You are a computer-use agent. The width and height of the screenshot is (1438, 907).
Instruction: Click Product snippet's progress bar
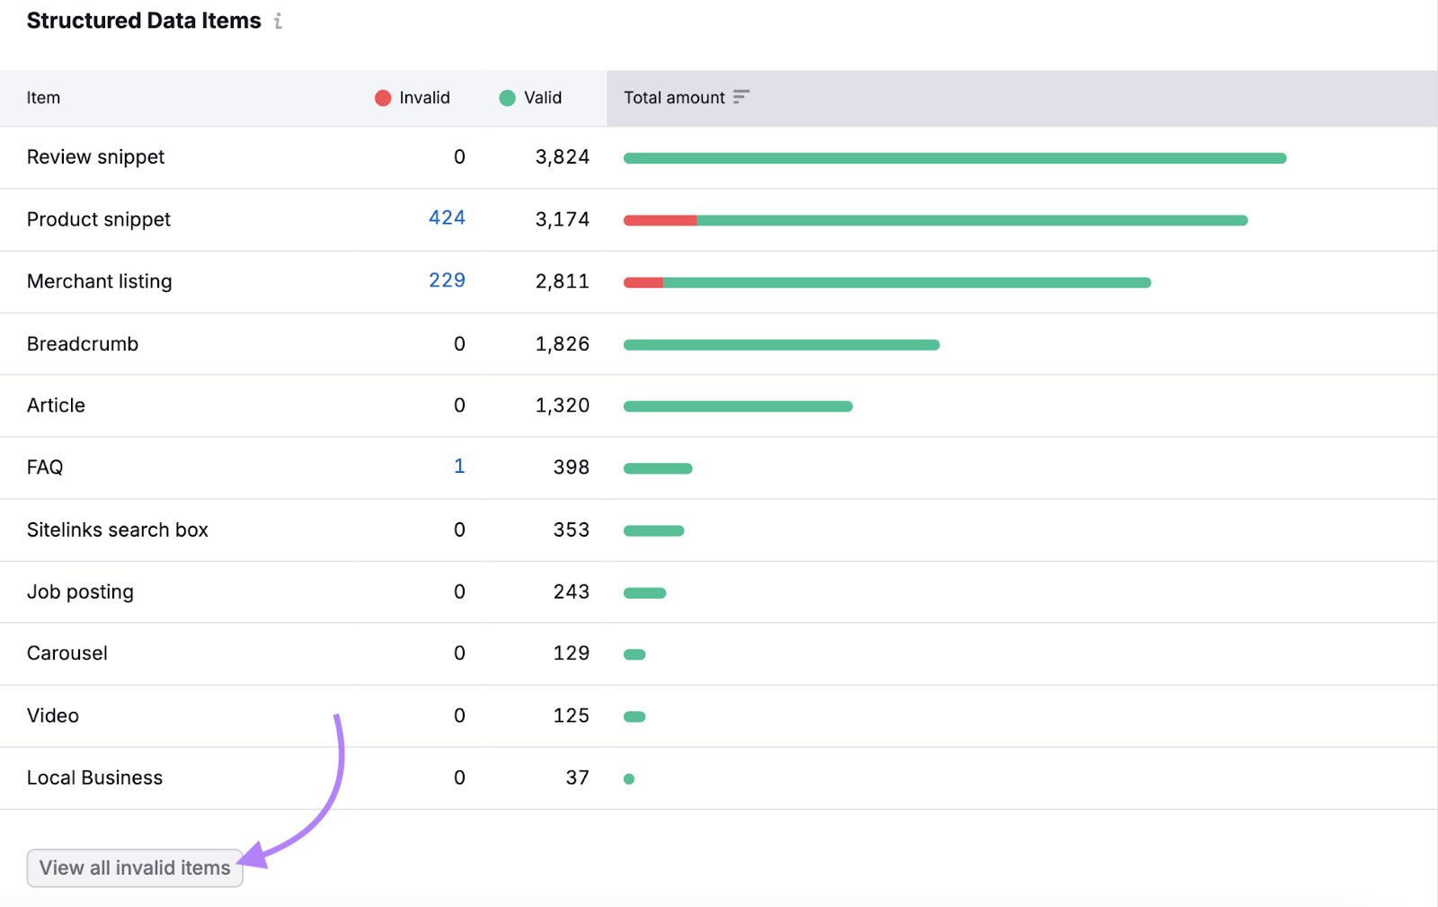tap(935, 219)
